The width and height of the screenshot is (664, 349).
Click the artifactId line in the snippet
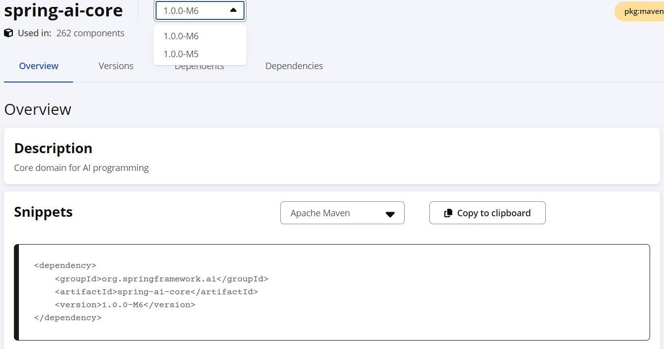[157, 291]
